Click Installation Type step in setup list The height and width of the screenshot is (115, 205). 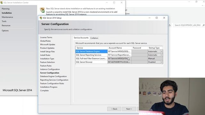coord(47,59)
